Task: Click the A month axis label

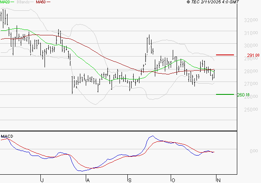Action: [88, 181]
